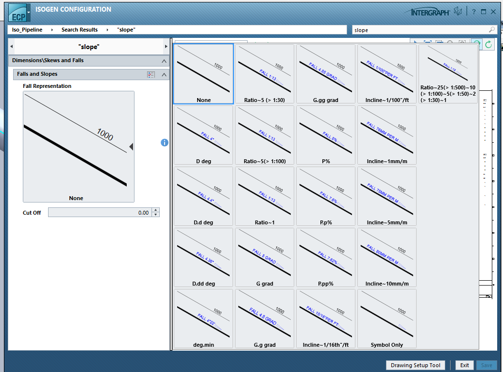This screenshot has height=372, width=503.
Task: Choose Incline~5mm/m option
Action: [x=387, y=196]
